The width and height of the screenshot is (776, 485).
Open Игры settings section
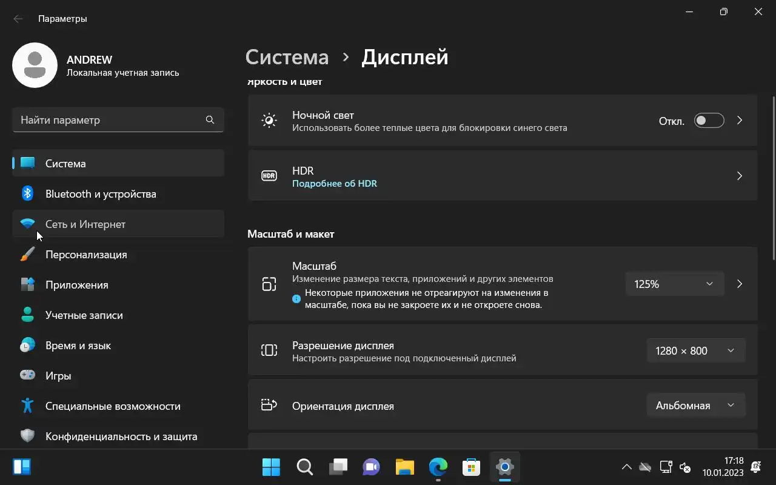click(x=118, y=375)
